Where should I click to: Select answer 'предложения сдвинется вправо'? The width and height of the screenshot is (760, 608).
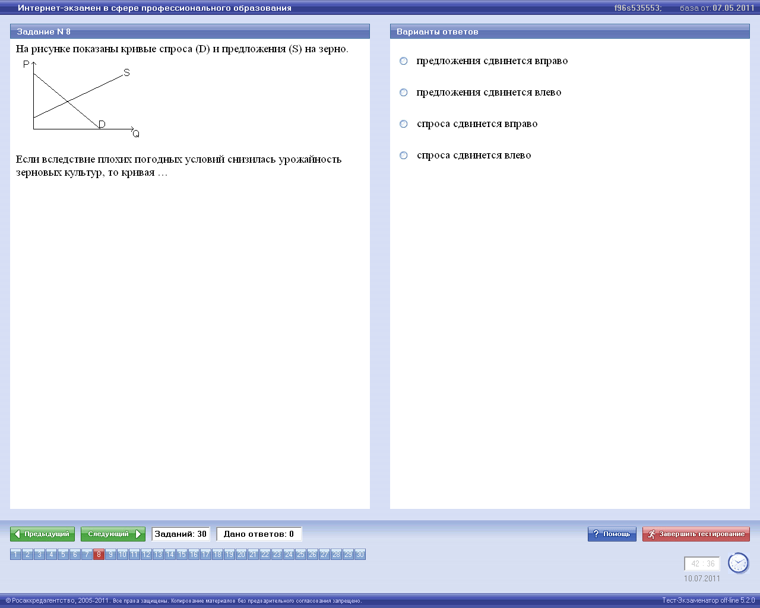point(404,61)
